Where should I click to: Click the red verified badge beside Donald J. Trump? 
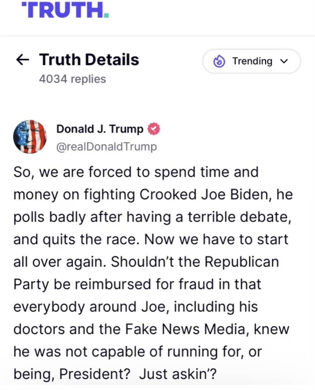coord(154,129)
